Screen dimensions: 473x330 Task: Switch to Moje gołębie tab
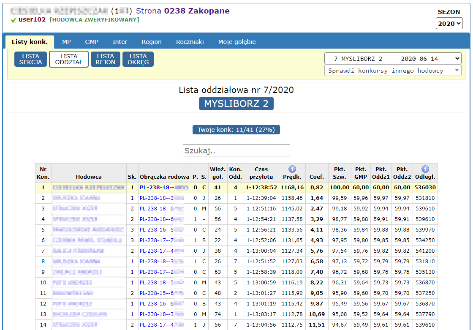point(237,42)
